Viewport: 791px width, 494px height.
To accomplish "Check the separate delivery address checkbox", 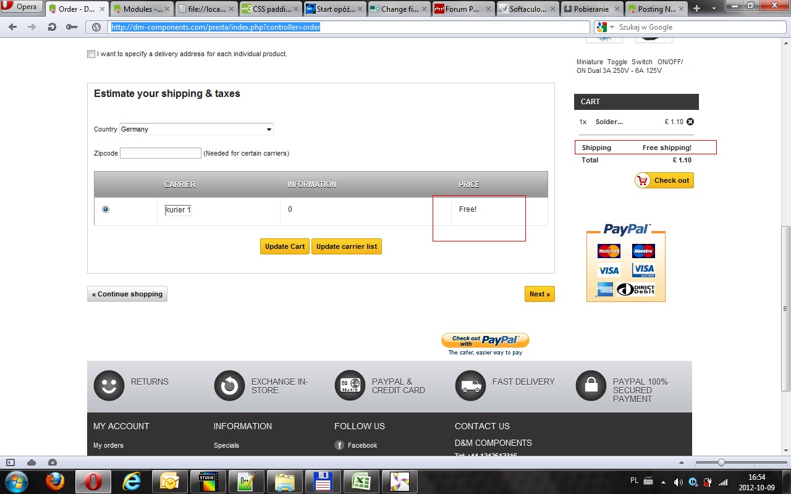I will coord(91,54).
